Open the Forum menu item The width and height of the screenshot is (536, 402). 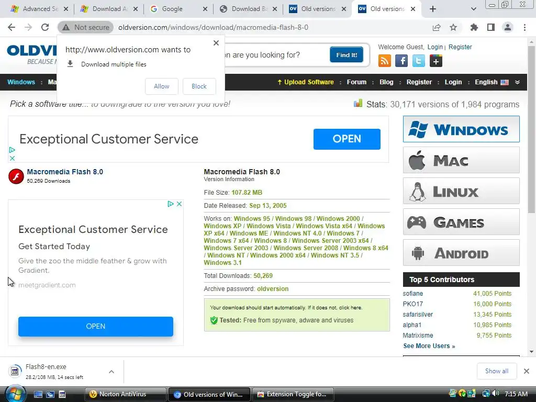click(356, 82)
